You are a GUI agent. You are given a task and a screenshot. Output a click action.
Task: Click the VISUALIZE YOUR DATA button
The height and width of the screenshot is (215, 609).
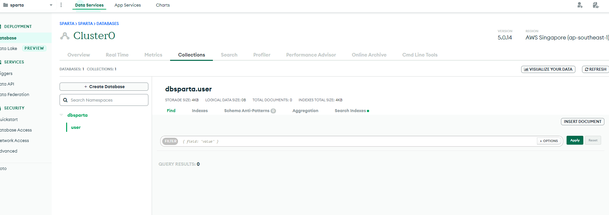548,69
